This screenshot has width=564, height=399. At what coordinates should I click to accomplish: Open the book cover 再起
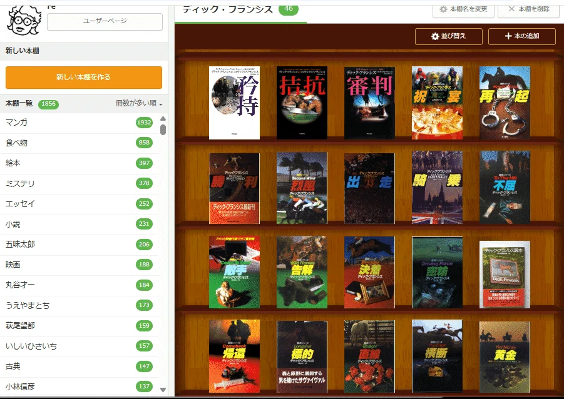point(505,103)
